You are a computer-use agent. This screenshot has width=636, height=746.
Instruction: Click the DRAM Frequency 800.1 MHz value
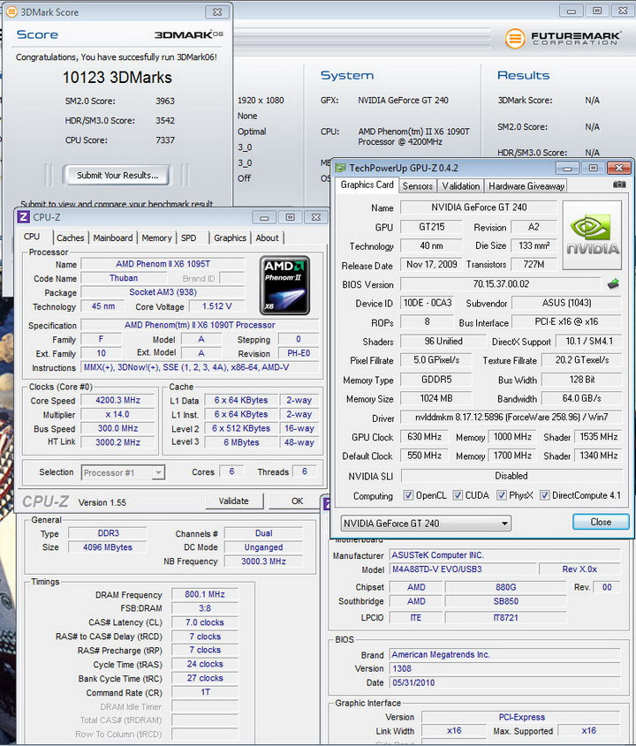(205, 595)
